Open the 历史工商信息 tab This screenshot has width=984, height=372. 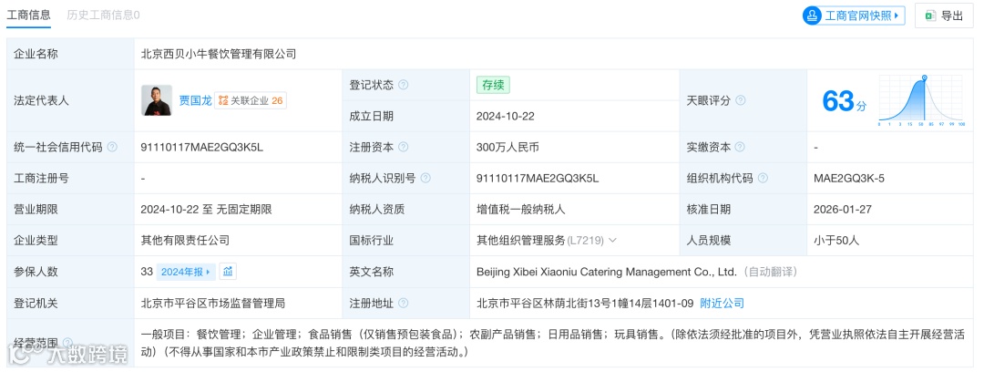pyautogui.click(x=103, y=15)
